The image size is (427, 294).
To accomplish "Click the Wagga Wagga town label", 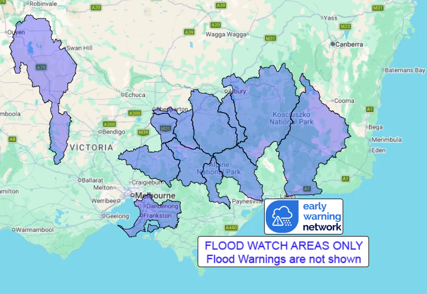I will pos(226,34).
